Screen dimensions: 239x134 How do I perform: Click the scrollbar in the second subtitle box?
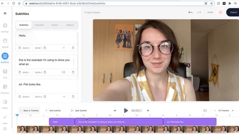74,61
